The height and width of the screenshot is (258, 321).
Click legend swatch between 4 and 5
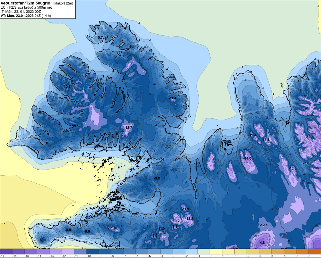point(265,252)
